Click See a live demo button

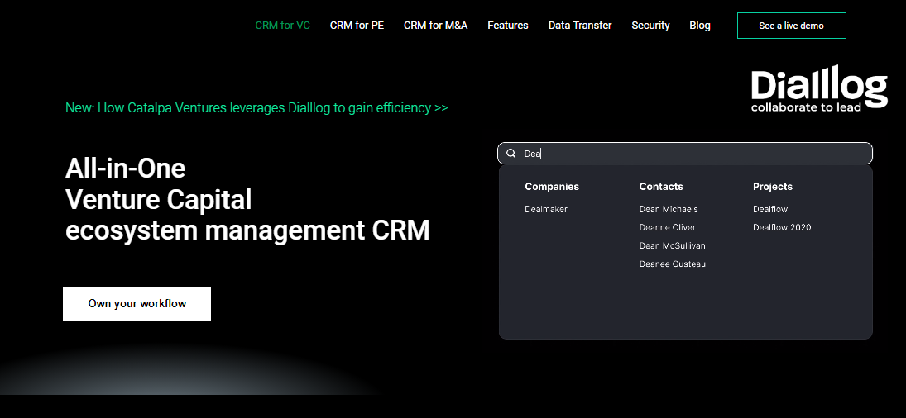tap(792, 26)
